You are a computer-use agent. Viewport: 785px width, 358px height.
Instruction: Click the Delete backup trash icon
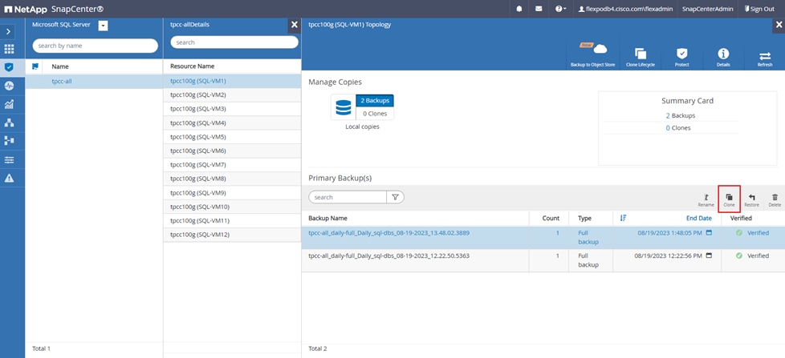[x=775, y=199]
